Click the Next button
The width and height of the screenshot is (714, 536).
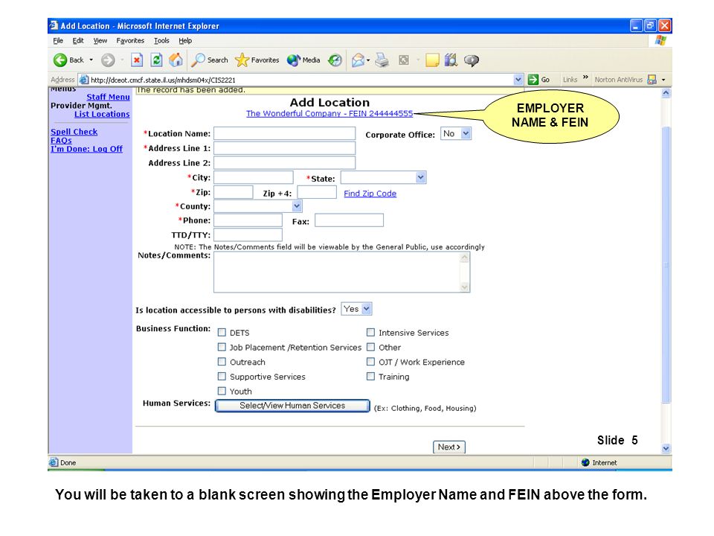coord(449,447)
